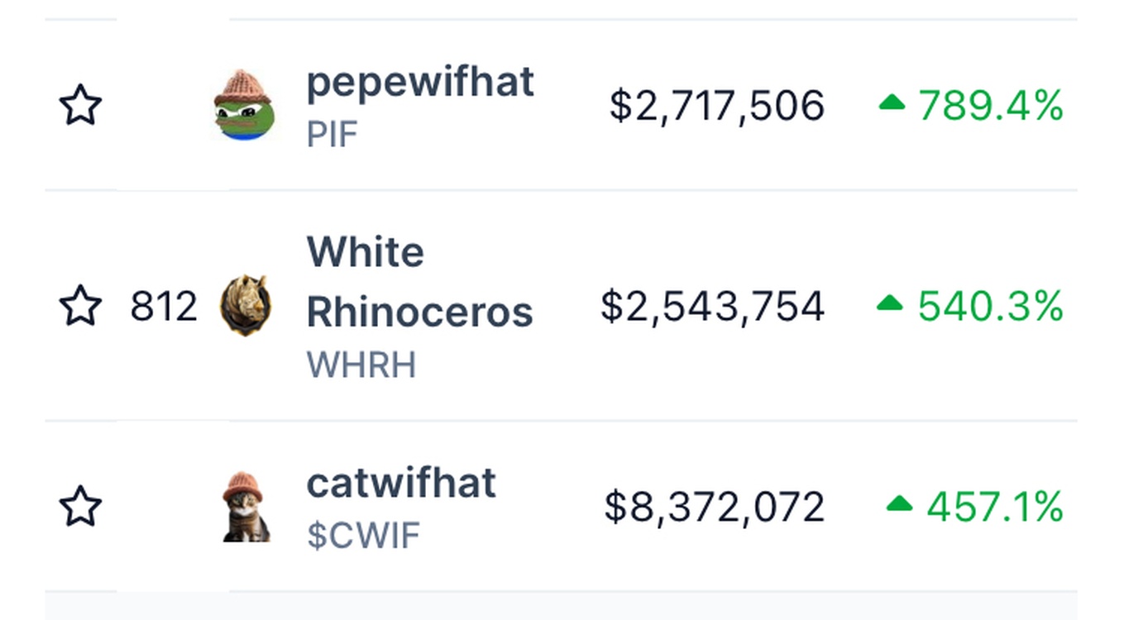Click the White Rhinoceros coin logo
The height and width of the screenshot is (620, 1124).
246,306
